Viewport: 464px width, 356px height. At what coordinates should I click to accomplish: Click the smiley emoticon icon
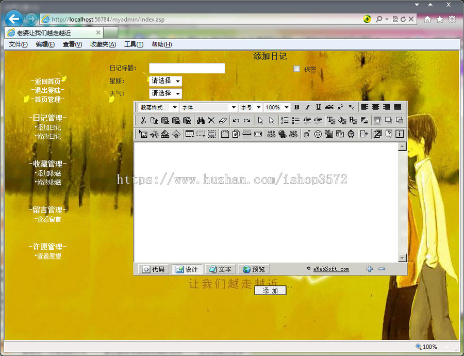point(318,134)
